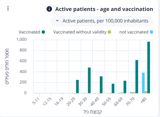Click the dark green Vaccinated legend dot
This screenshot has height=117, width=160.
coord(43,32)
